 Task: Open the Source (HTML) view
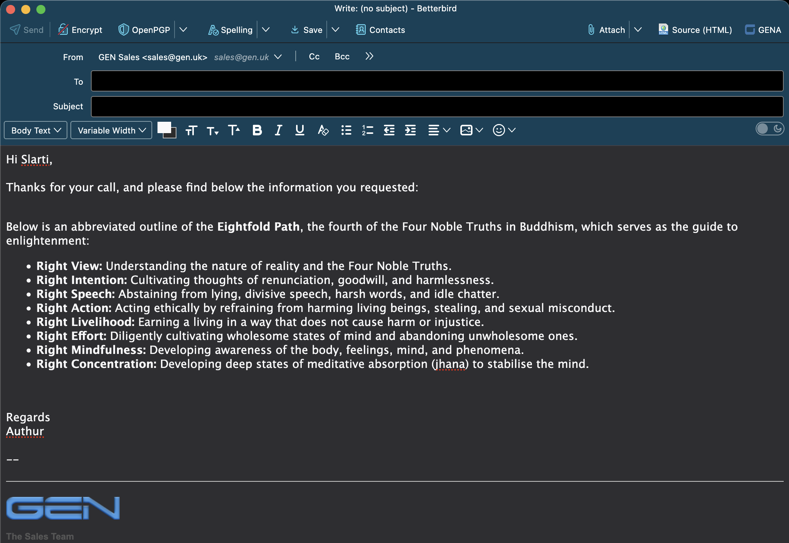coord(695,30)
